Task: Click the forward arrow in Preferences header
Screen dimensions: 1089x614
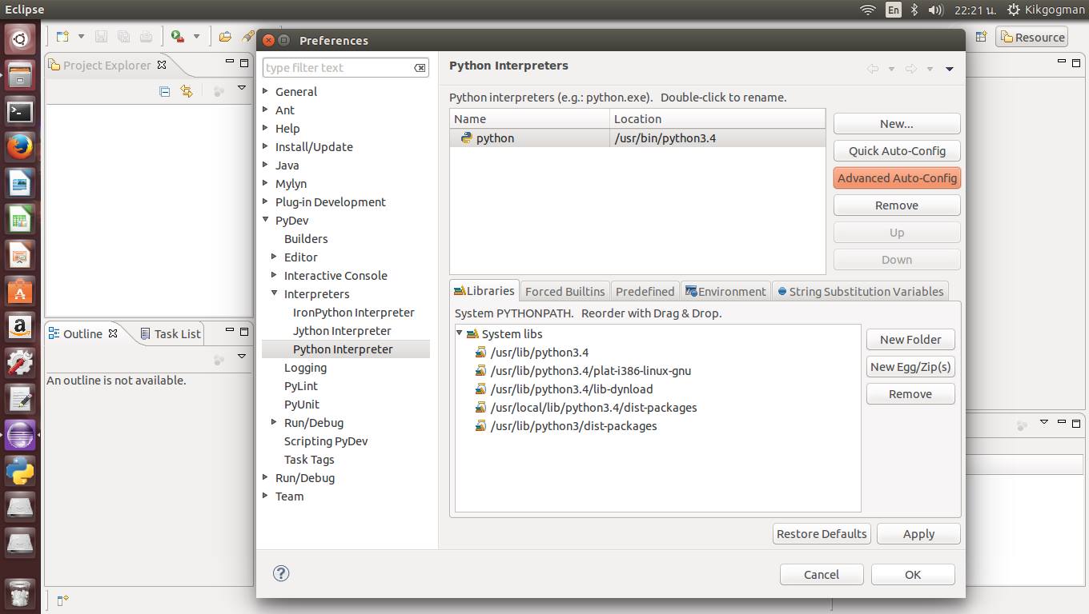Action: point(910,69)
